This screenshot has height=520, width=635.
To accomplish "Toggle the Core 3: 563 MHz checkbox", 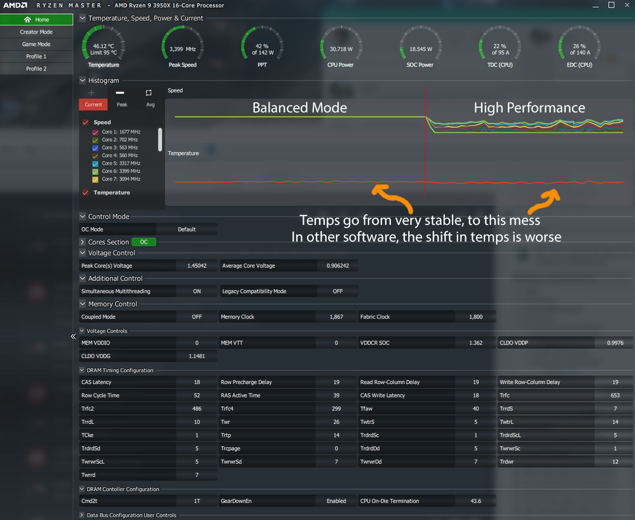I will coord(95,148).
